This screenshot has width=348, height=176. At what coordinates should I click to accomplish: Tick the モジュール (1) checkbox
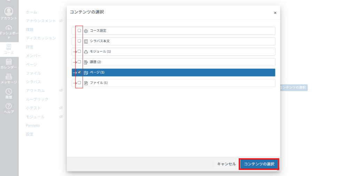[x=79, y=51]
